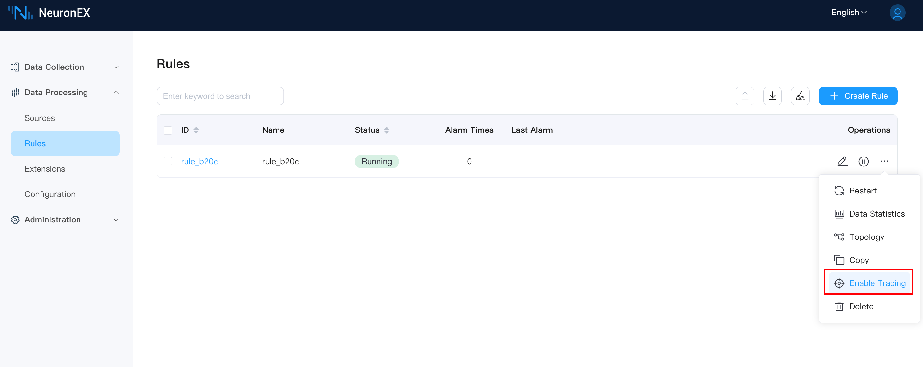The width and height of the screenshot is (923, 367).
Task: Click the broom clear icon button
Action: [x=800, y=96]
